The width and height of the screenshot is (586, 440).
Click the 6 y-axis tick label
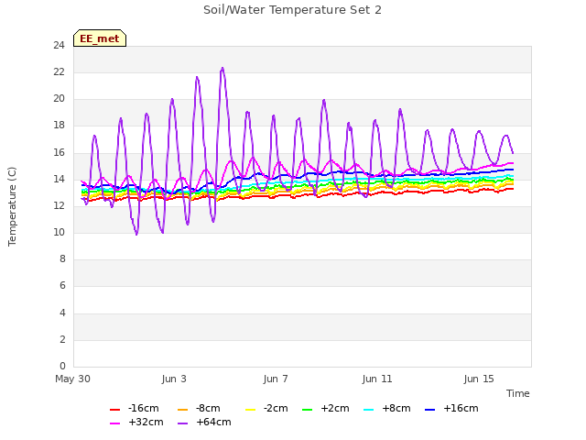click(x=62, y=286)
